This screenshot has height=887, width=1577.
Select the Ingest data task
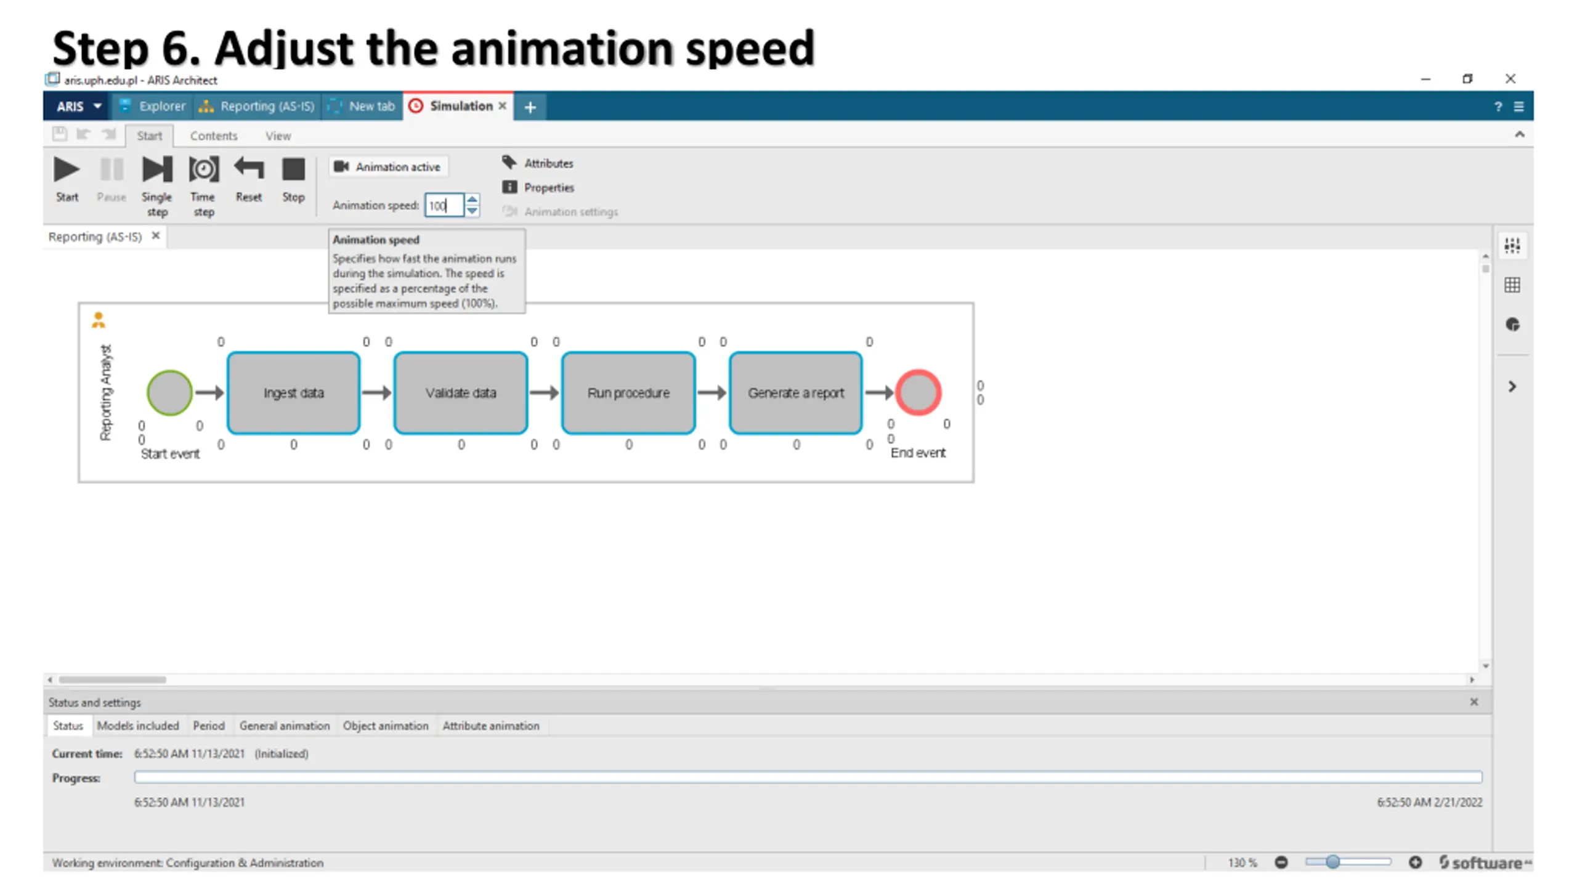(x=293, y=393)
